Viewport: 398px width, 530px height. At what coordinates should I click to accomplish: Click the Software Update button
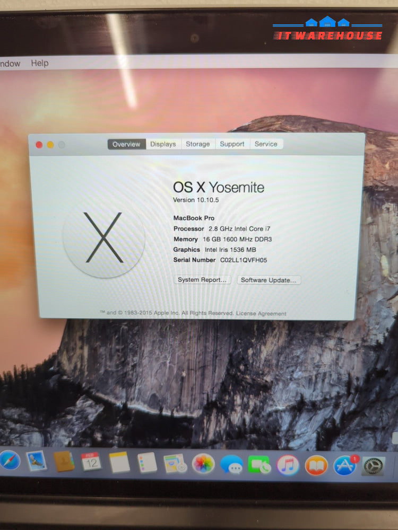coord(269,280)
